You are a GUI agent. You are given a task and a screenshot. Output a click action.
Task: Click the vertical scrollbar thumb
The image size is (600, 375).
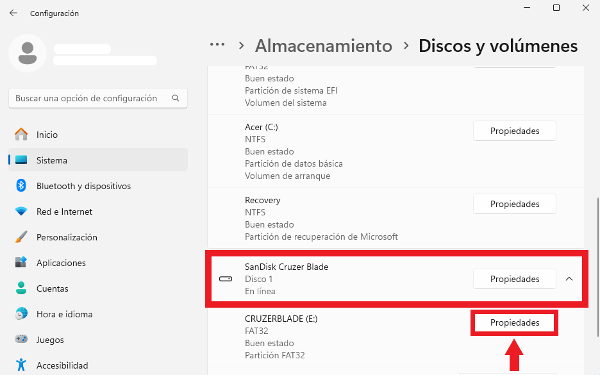click(x=598, y=267)
